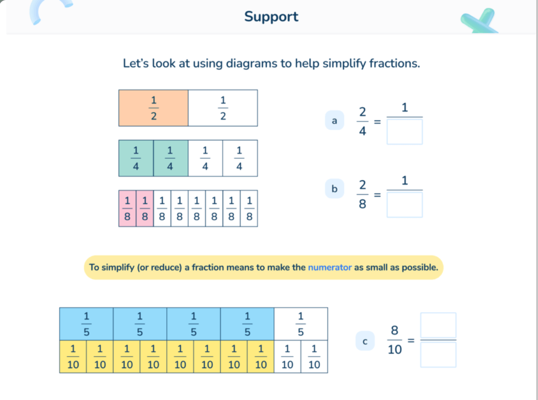Click the orange shaded 1/2 block
538x400 pixels.
153,108
